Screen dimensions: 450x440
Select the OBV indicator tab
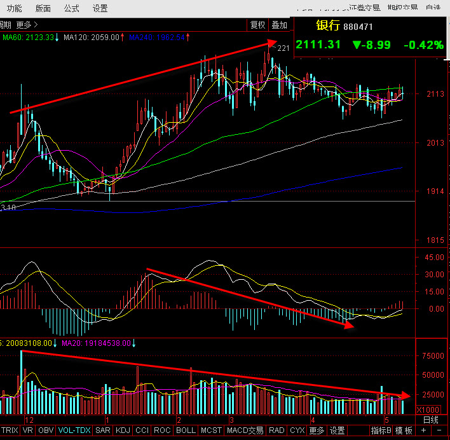46,430
